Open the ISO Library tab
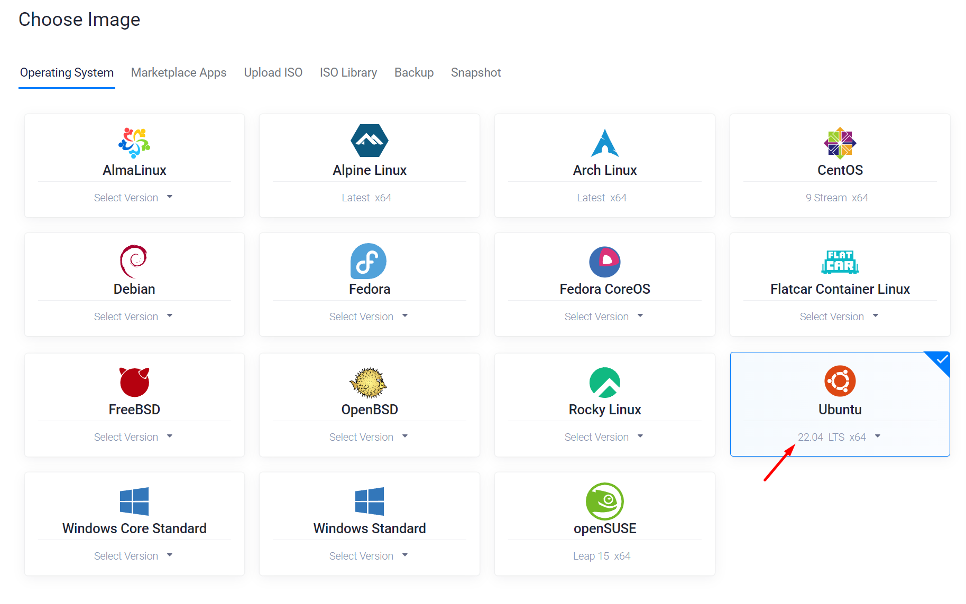 348,73
